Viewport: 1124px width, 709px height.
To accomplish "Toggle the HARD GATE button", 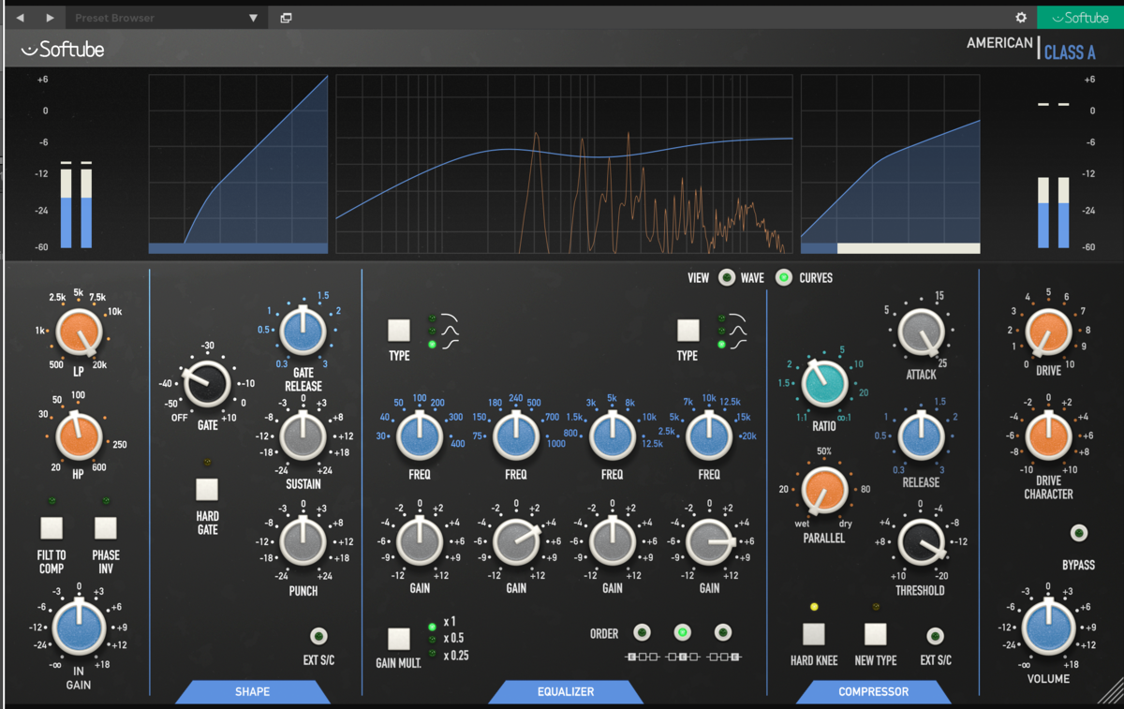I will click(x=207, y=489).
